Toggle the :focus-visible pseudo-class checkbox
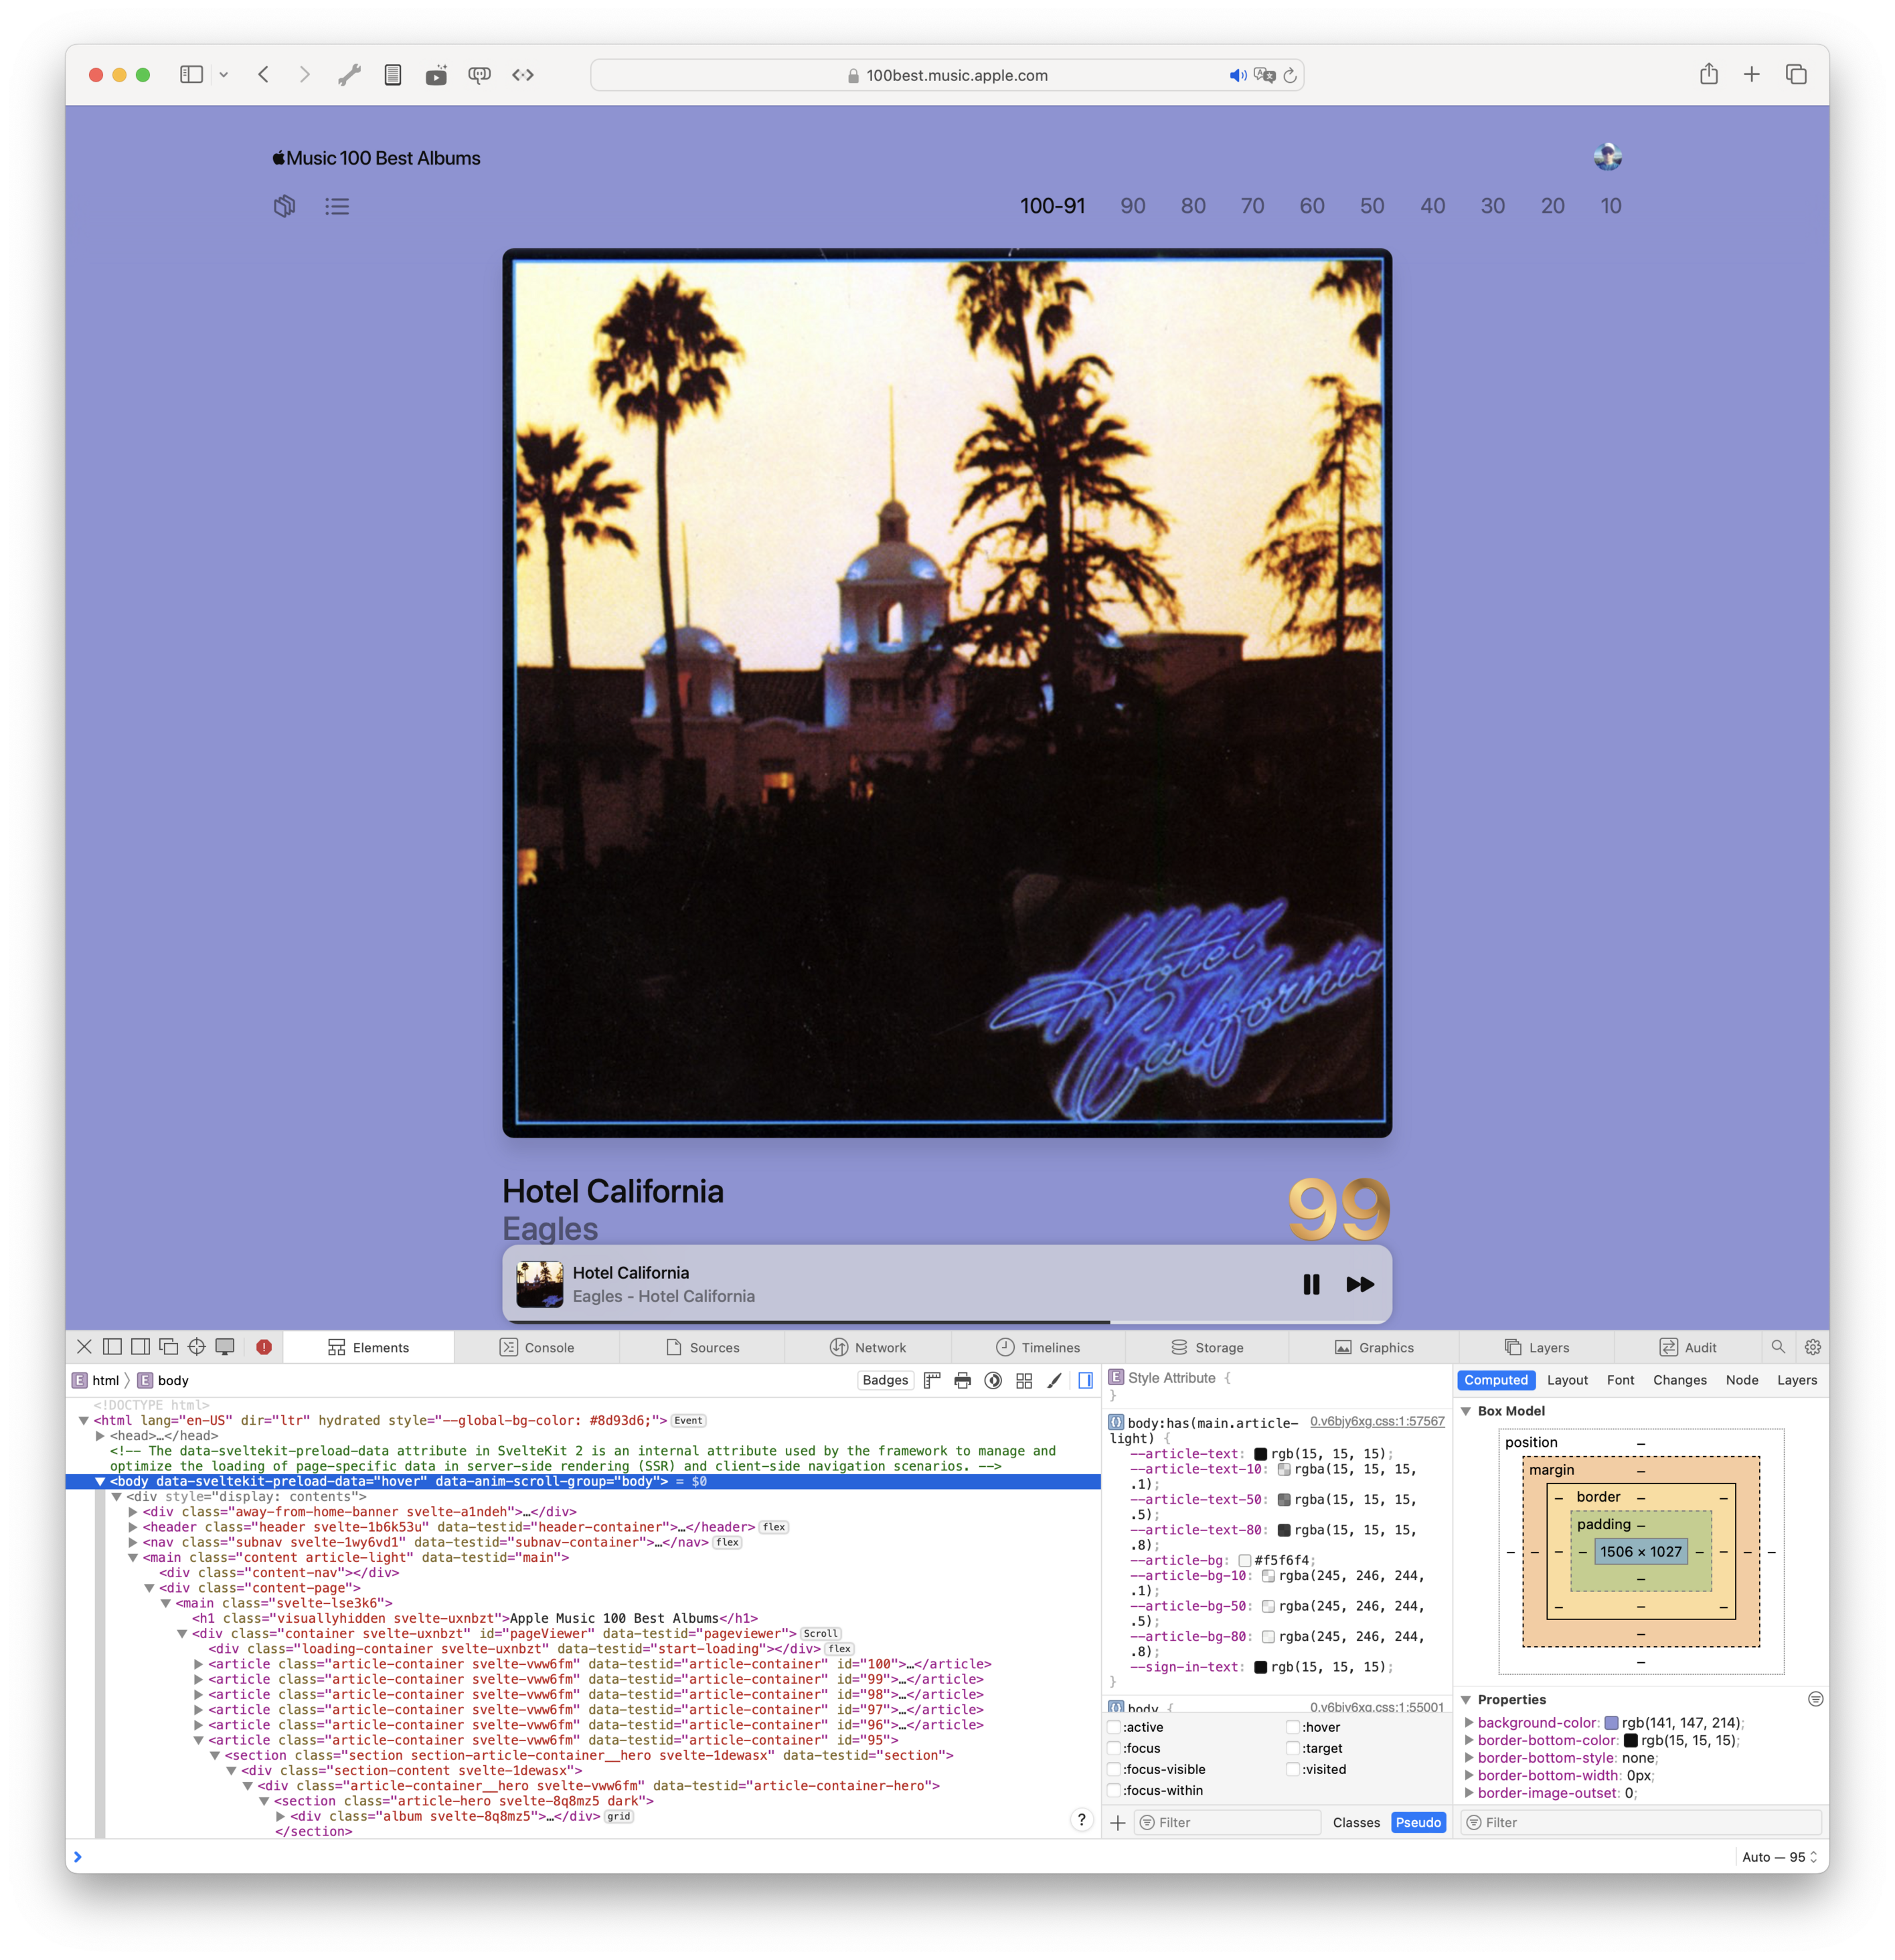 pyautogui.click(x=1114, y=1769)
